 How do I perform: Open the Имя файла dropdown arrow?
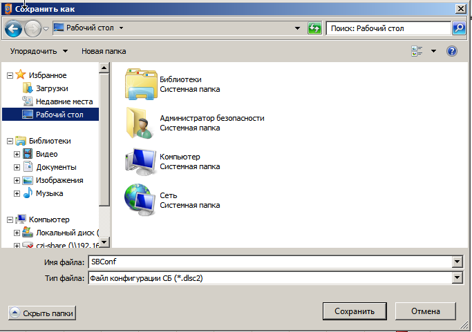click(457, 262)
